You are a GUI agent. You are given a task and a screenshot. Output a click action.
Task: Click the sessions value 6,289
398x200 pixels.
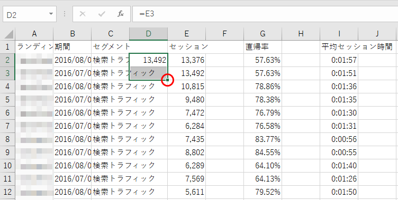[x=186, y=165]
